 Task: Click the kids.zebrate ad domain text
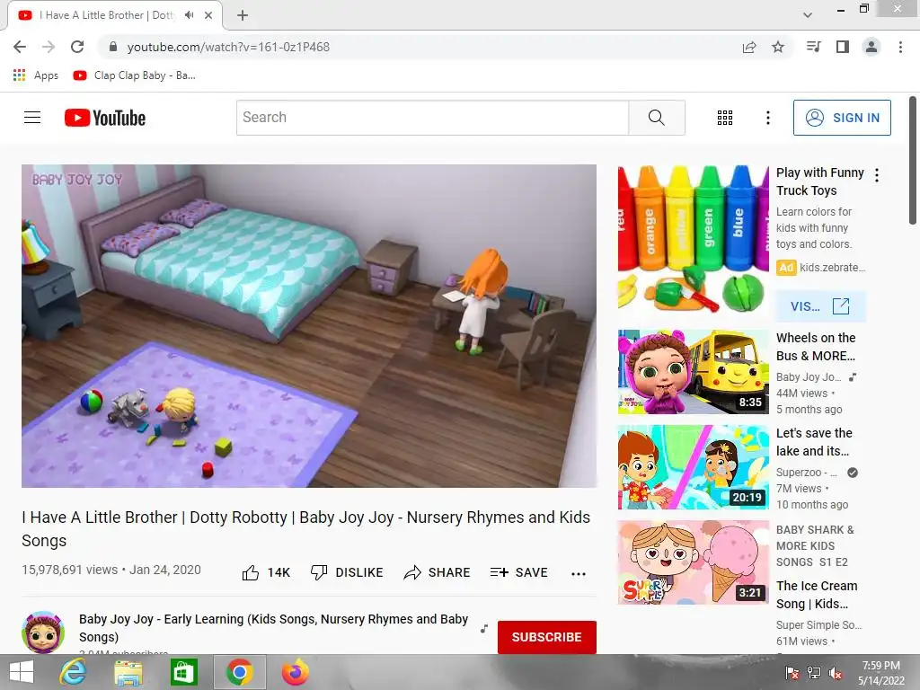point(833,268)
